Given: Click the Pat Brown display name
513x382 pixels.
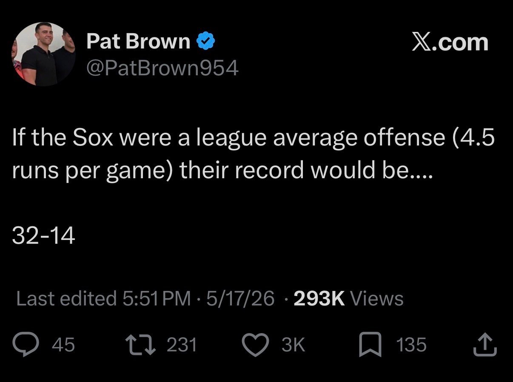Looking at the screenshot, I should click(138, 41).
